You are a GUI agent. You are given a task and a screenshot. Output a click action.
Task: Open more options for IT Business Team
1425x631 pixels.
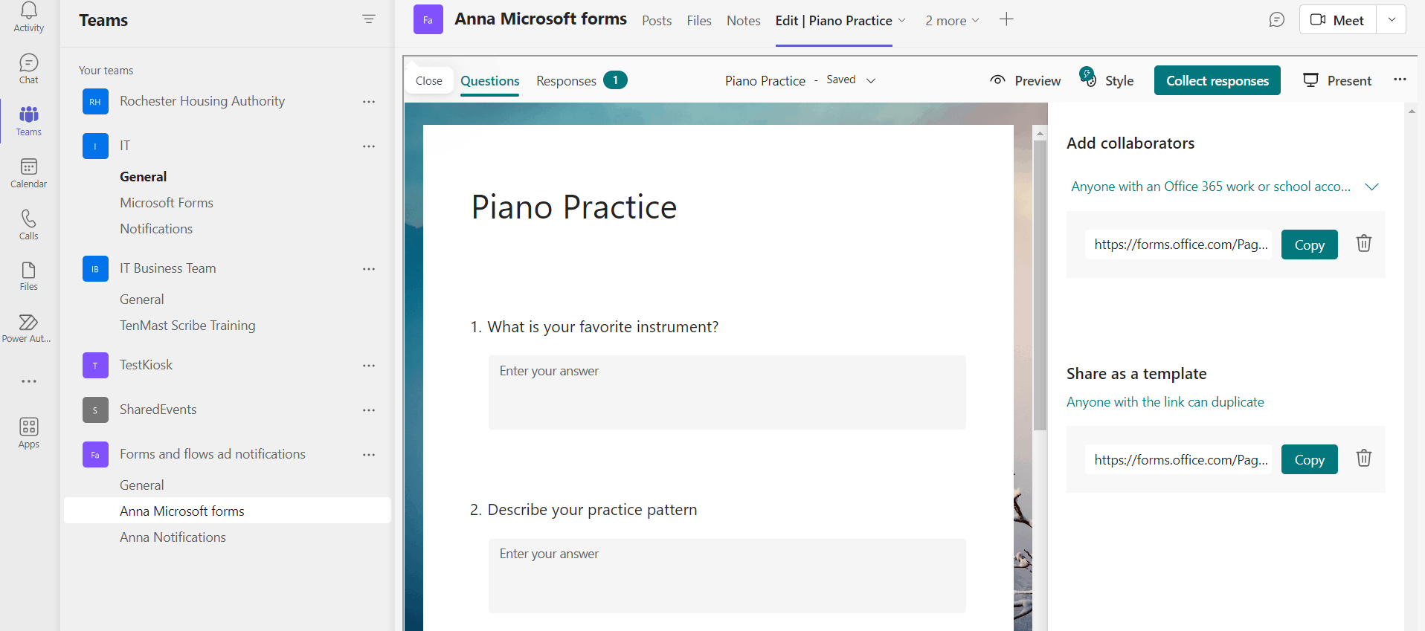pyautogui.click(x=369, y=269)
